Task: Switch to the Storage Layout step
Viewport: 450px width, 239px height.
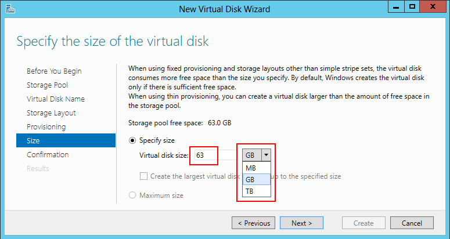Action: coord(51,113)
